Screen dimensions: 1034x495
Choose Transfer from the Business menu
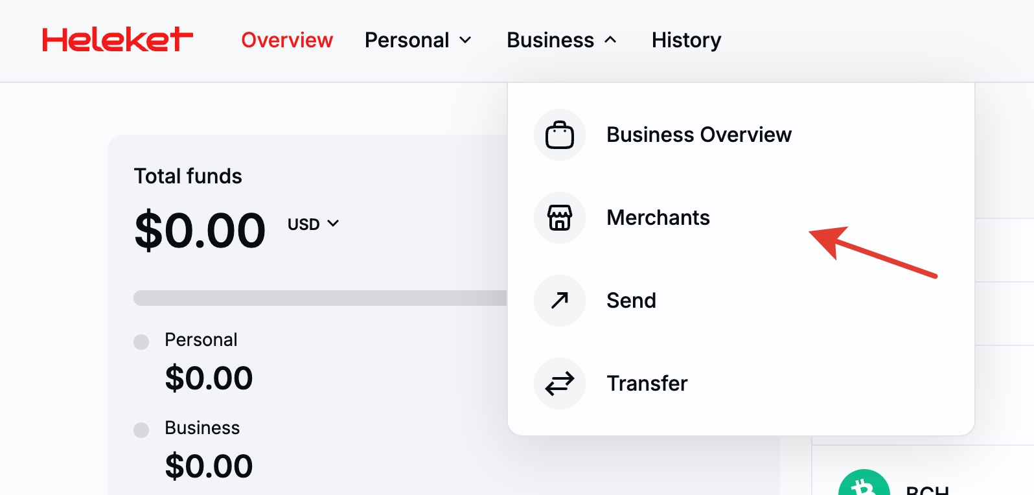(647, 384)
